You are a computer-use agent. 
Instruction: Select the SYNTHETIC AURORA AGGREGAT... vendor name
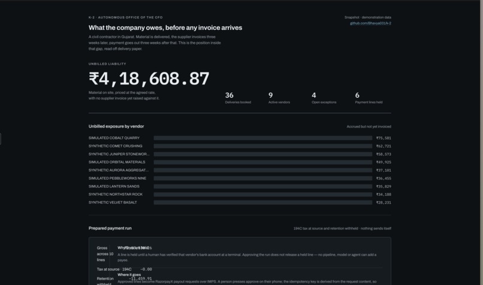[x=119, y=170]
